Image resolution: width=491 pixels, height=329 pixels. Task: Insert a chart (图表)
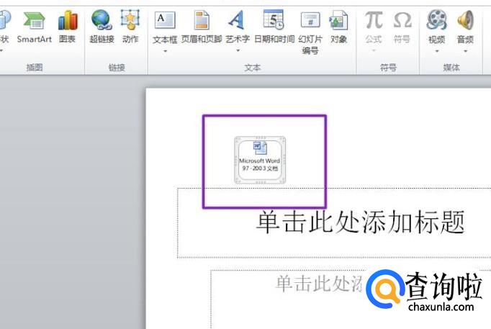[x=68, y=27]
